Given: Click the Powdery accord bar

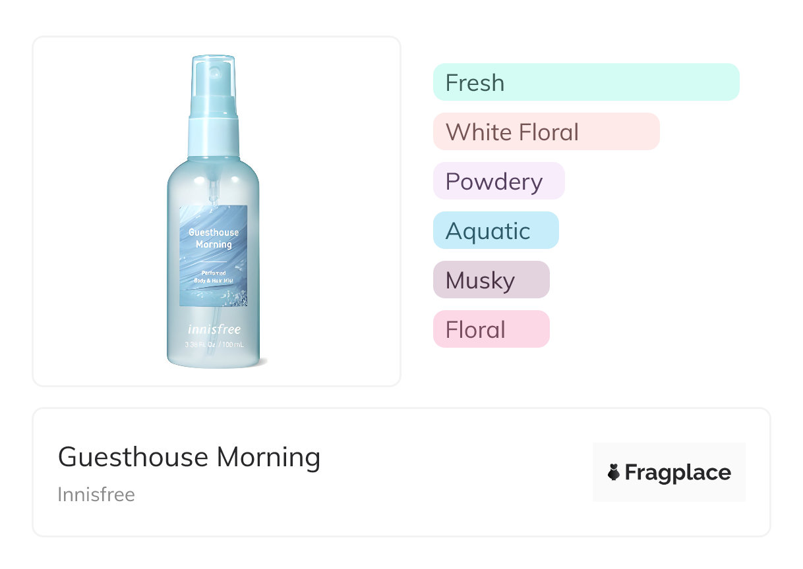Looking at the screenshot, I should [x=498, y=181].
